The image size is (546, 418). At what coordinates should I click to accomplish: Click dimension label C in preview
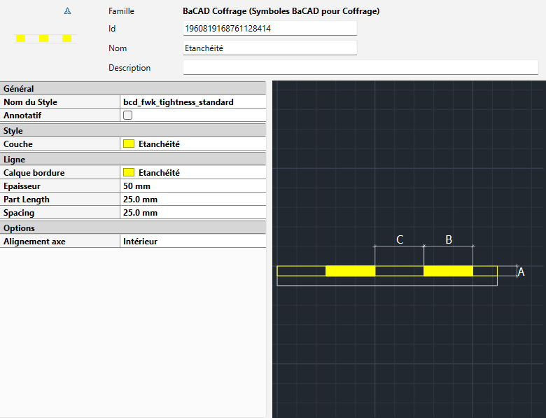click(400, 239)
